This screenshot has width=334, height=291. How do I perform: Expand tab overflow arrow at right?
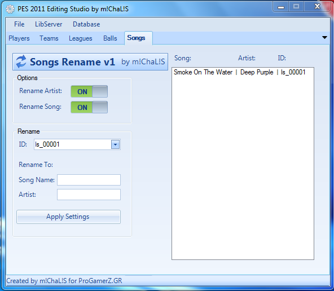(x=324, y=38)
